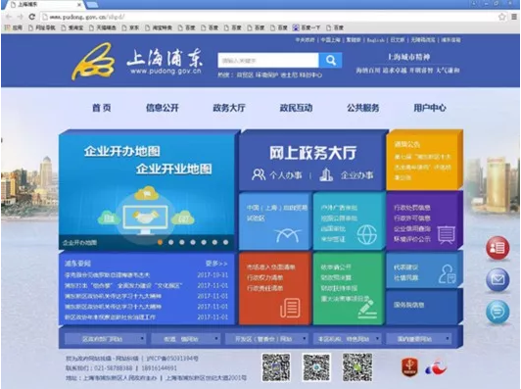Select the fifth carousel dot
Viewport: 521px width, 389px height.
(204, 242)
